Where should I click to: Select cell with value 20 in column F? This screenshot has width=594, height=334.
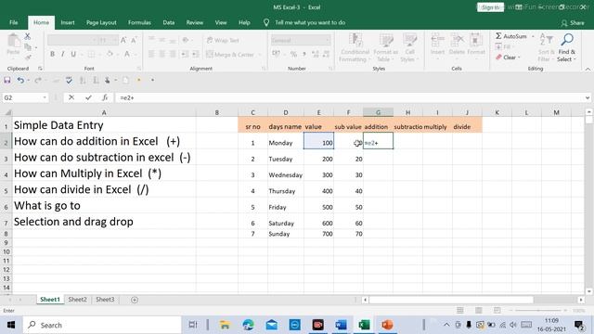(x=349, y=157)
